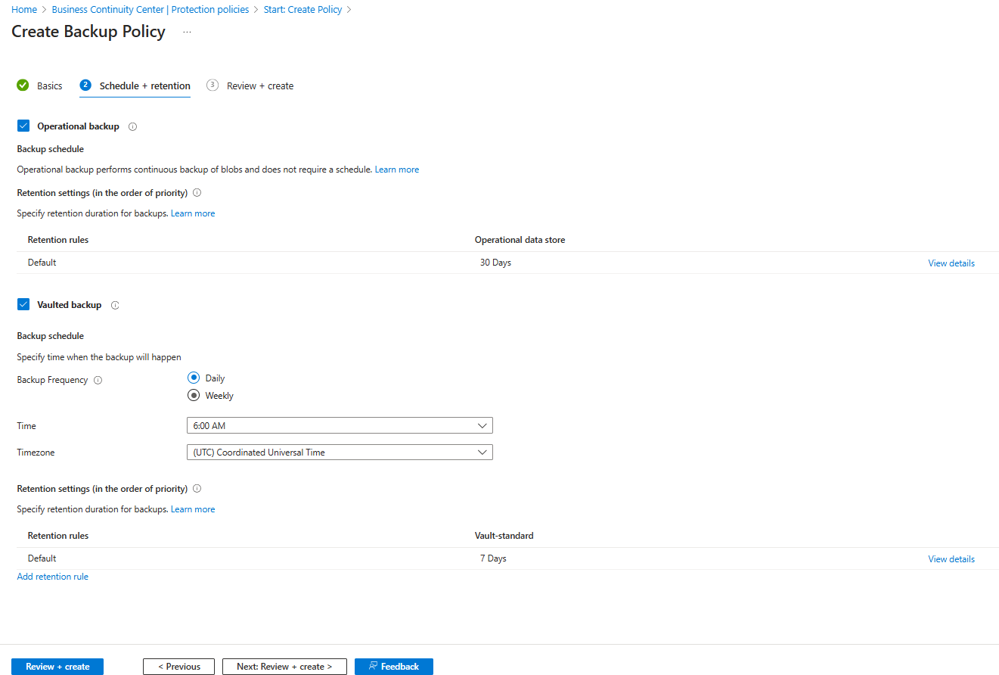Click the step 3 circle icon
999x675 pixels.
213,86
